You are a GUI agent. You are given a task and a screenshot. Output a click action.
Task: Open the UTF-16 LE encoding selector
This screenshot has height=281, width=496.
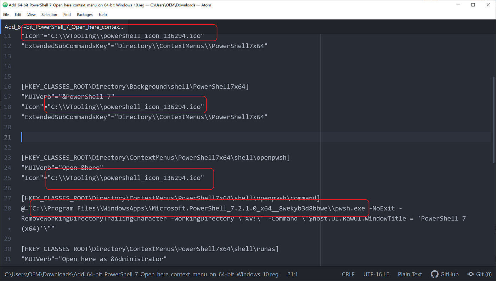[376, 274]
